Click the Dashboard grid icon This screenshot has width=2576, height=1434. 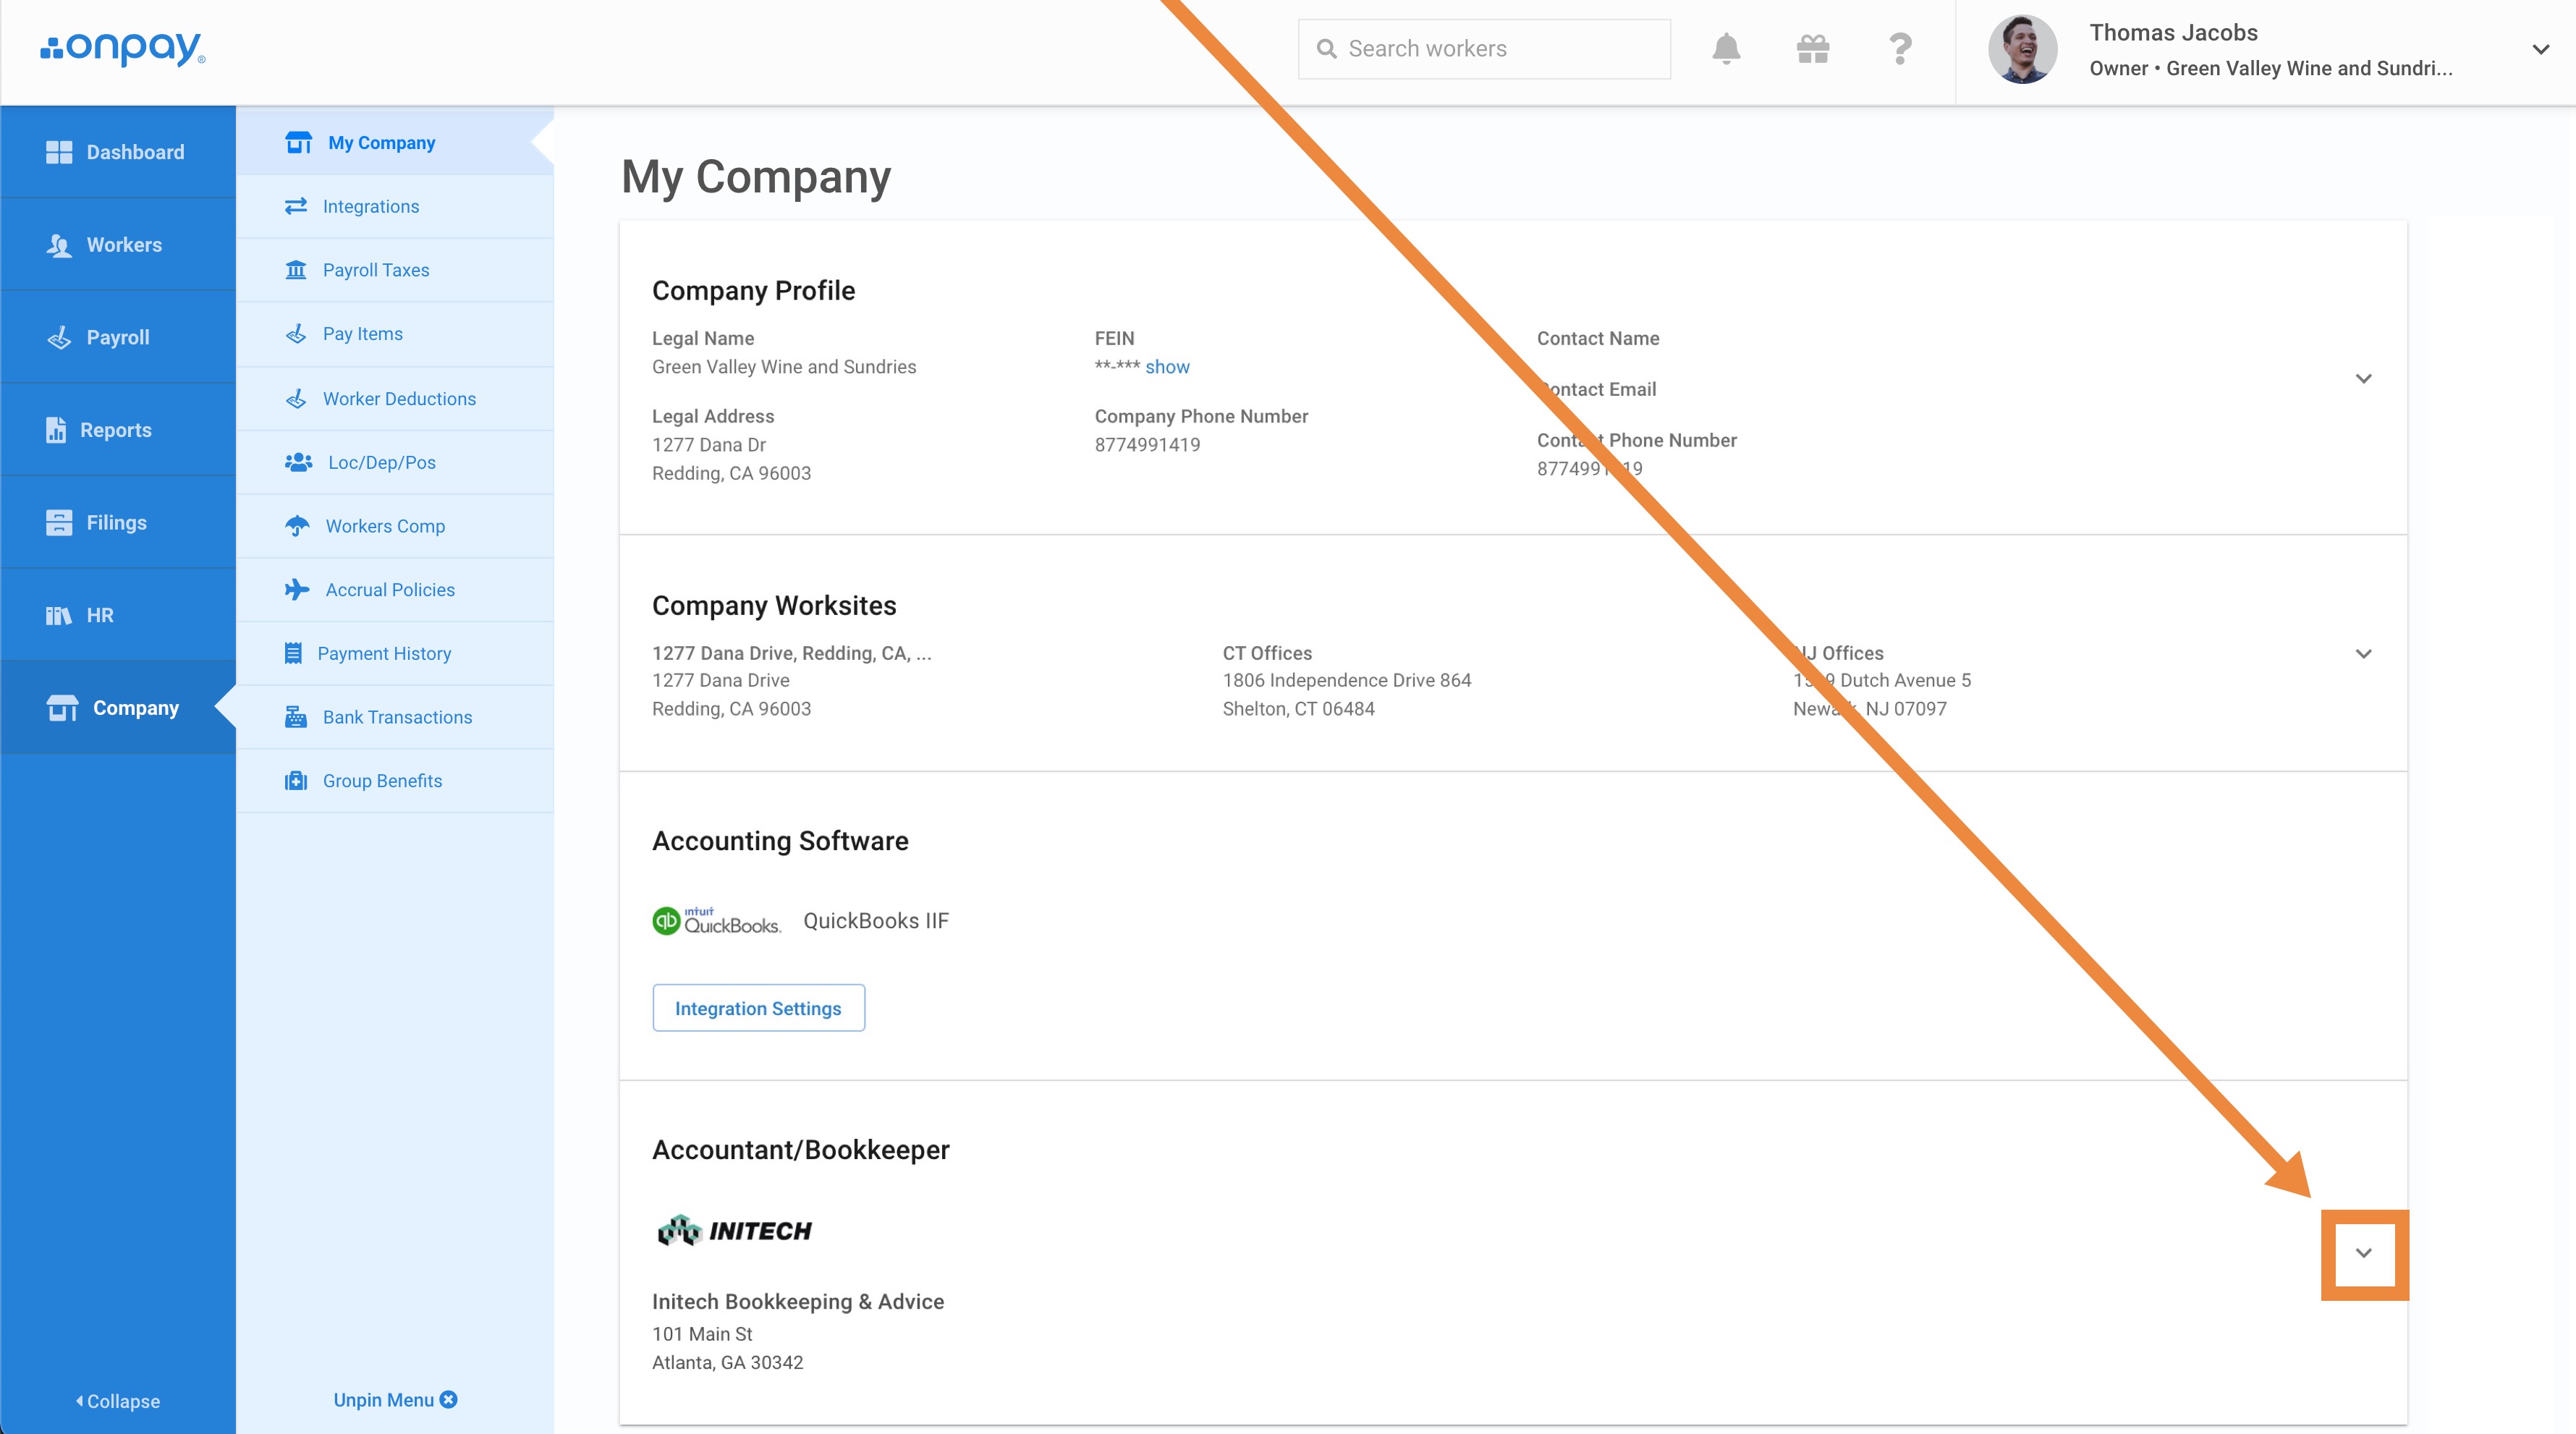pyautogui.click(x=59, y=152)
